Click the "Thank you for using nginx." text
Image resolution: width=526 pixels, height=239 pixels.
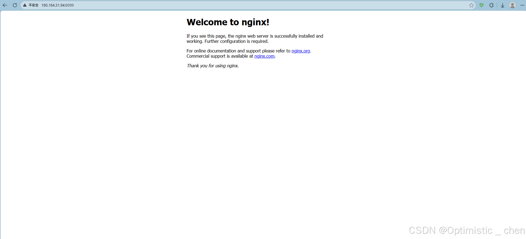(x=212, y=66)
